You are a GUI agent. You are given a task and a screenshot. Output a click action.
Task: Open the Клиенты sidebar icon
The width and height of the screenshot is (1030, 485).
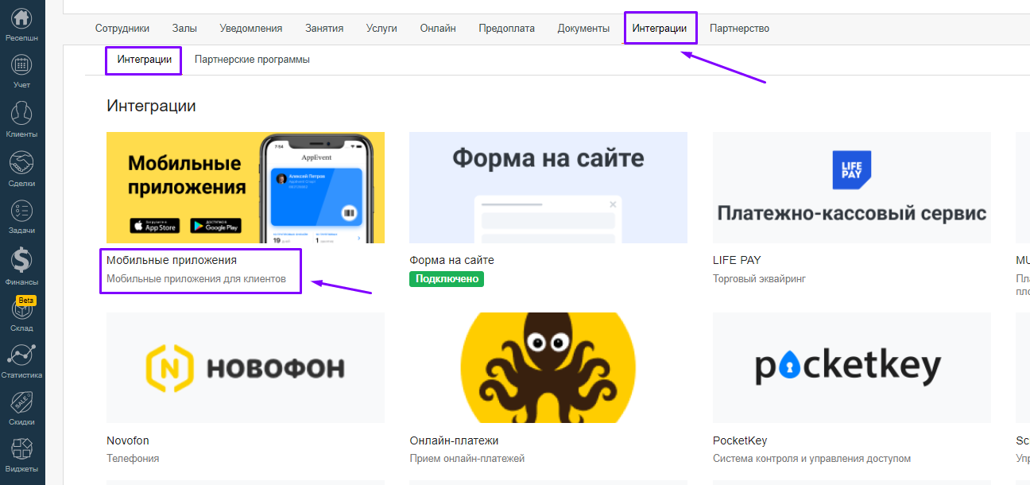(22, 113)
